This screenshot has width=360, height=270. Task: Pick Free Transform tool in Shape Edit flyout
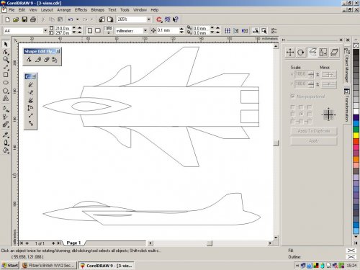55,60
